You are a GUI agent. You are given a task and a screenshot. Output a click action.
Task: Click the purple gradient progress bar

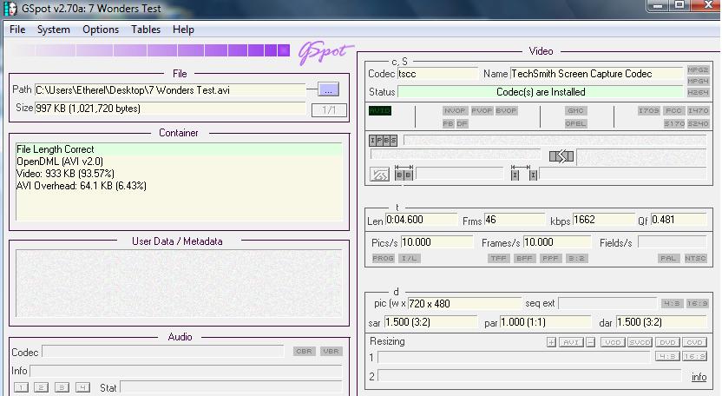click(151, 50)
